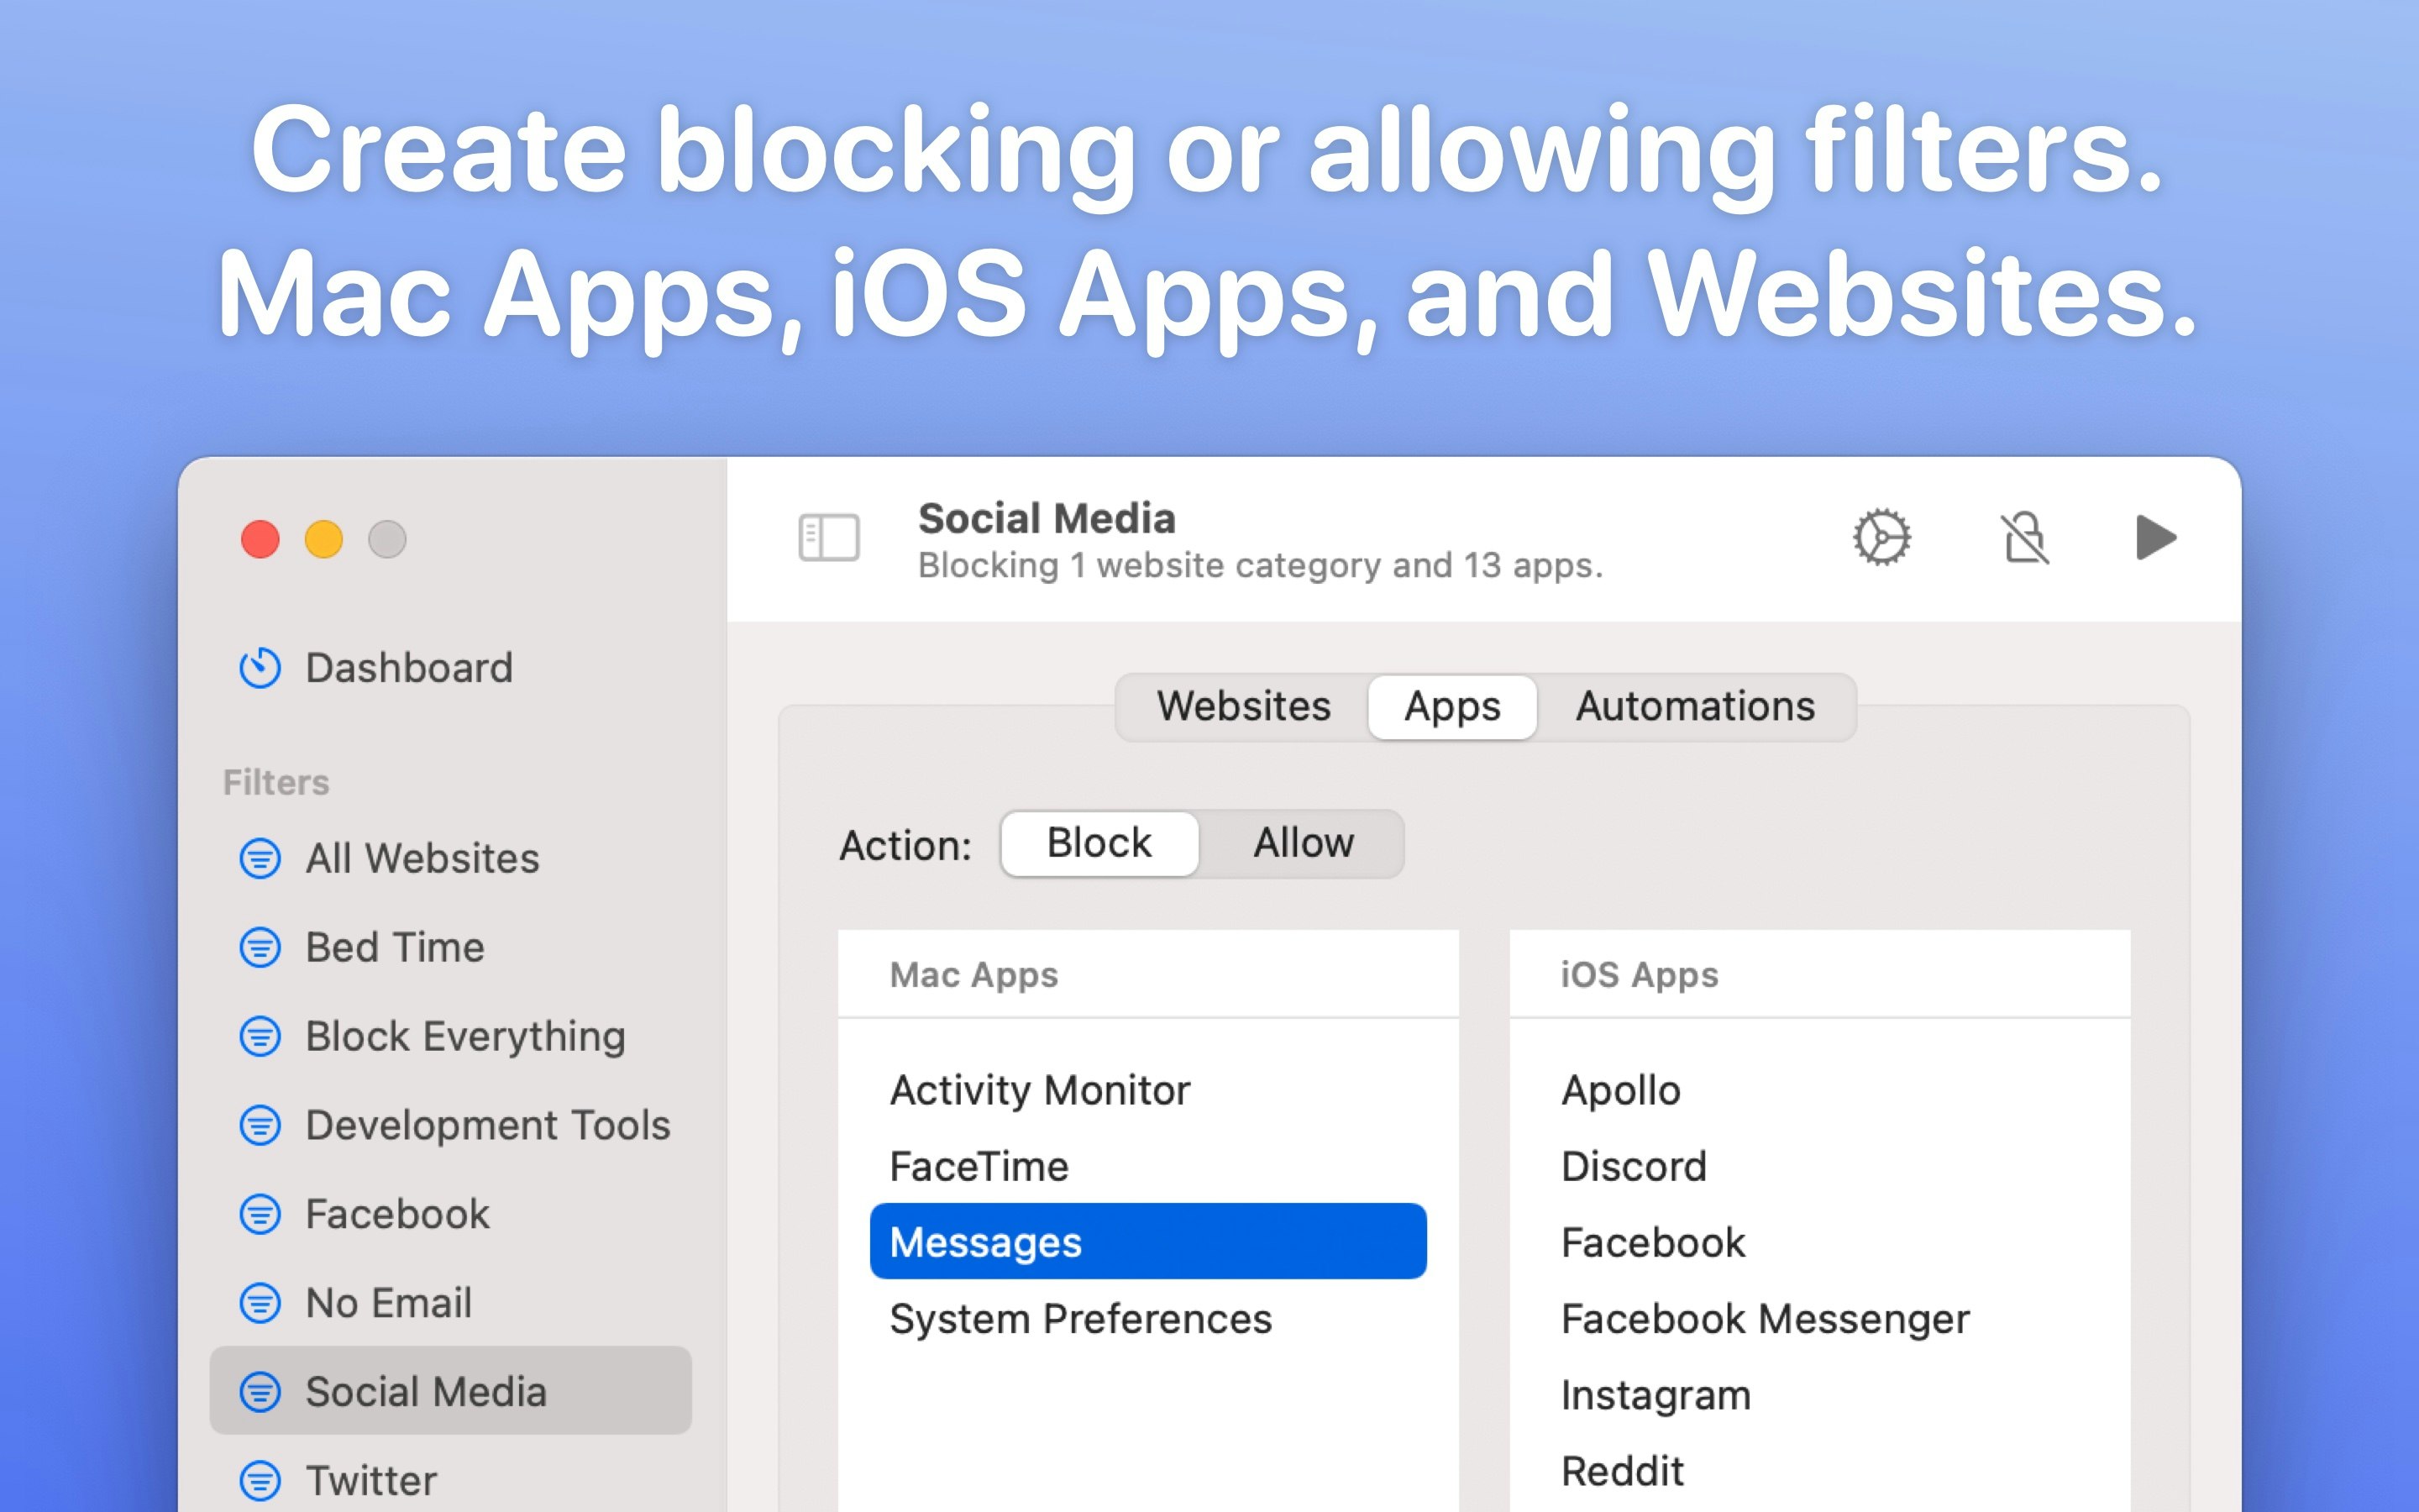Click the Facebook filter icon in sidebar
This screenshot has height=1512, width=2419.
[260, 1214]
